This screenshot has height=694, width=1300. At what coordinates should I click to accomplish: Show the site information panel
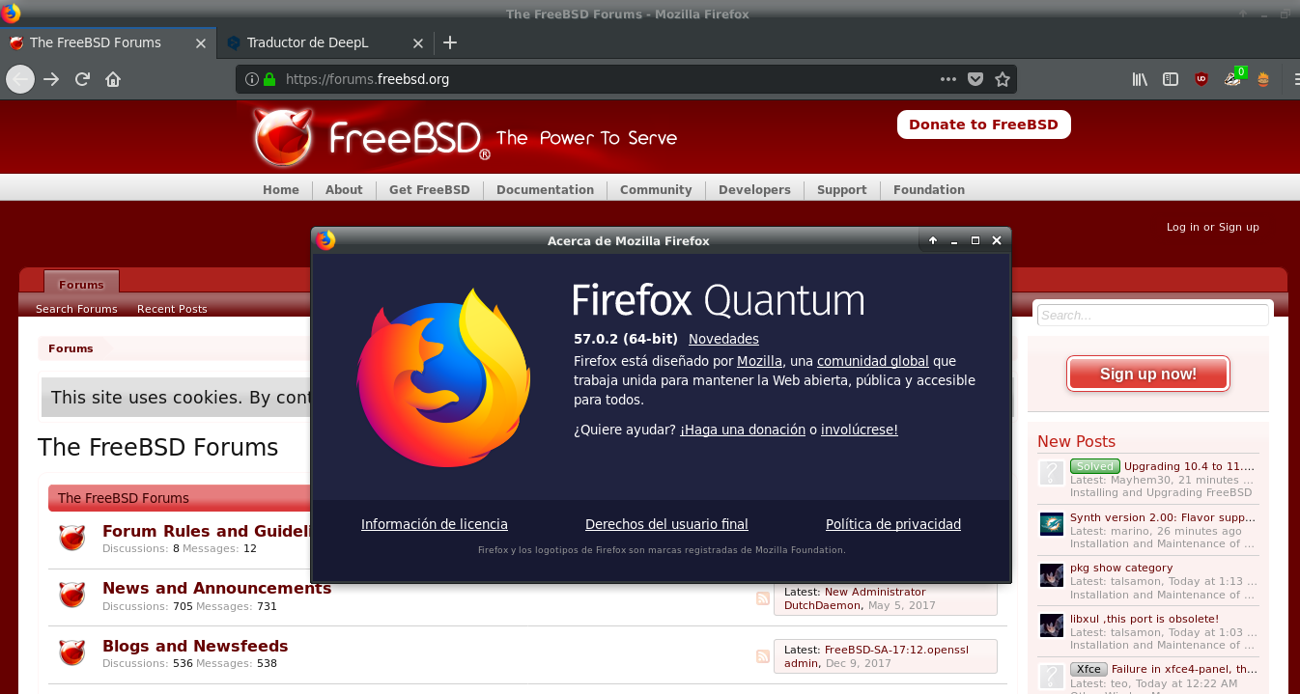pos(252,79)
